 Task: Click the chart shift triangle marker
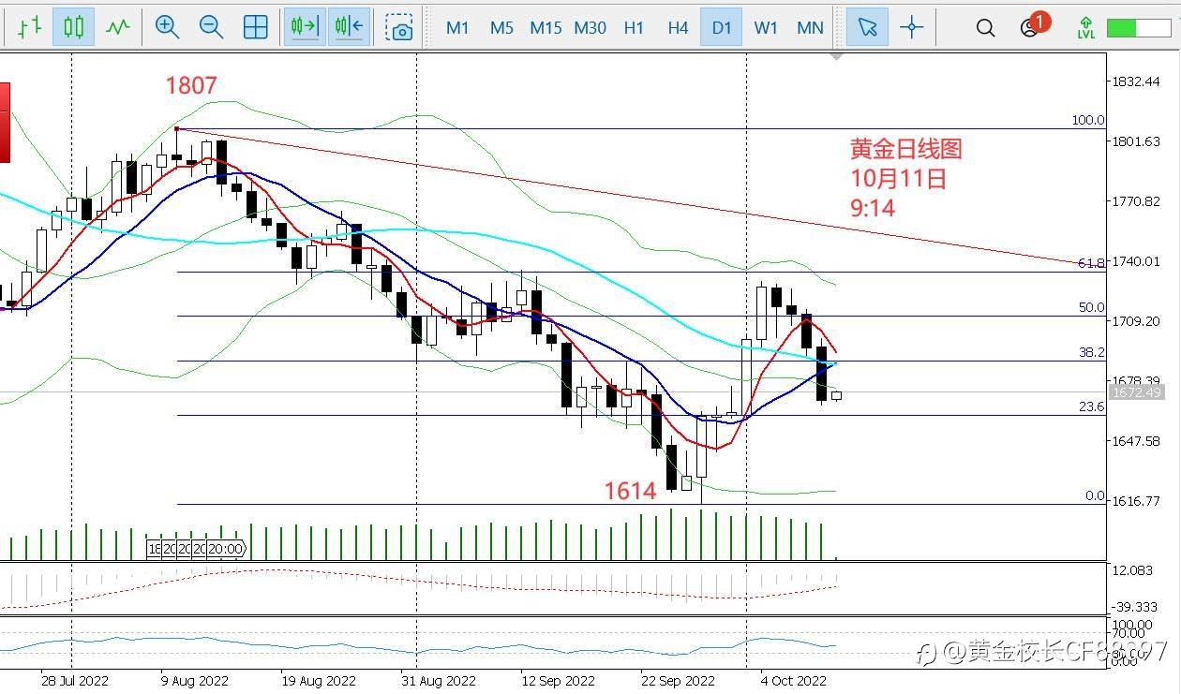click(x=837, y=57)
